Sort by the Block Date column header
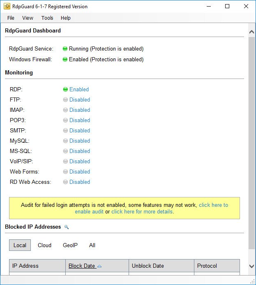The height and width of the screenshot is (285, 256). [97, 266]
